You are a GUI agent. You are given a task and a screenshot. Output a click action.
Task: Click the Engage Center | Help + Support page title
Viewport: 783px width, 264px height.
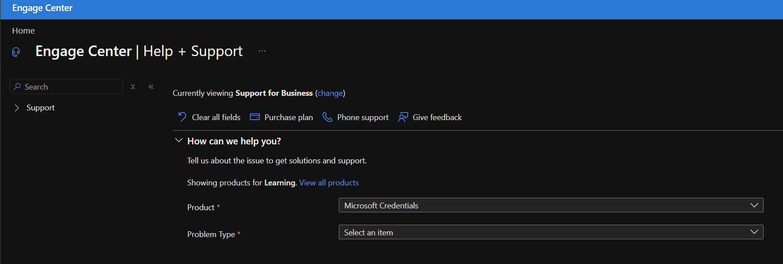point(139,51)
